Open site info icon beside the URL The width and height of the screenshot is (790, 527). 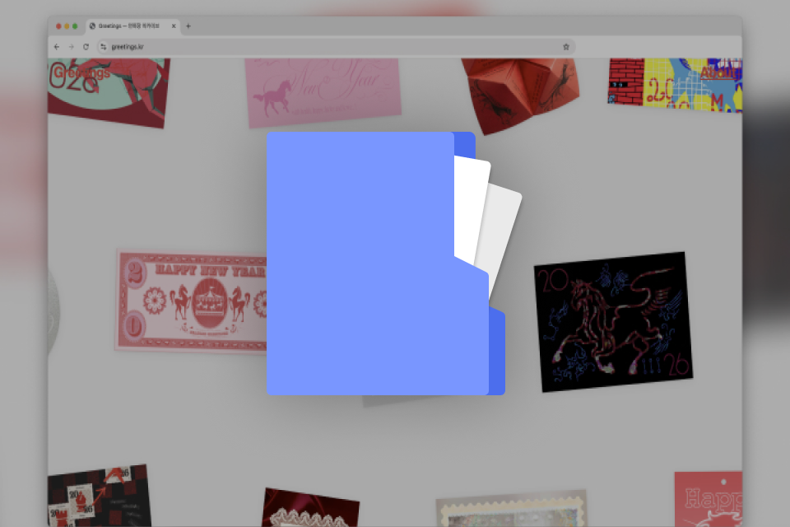(104, 47)
